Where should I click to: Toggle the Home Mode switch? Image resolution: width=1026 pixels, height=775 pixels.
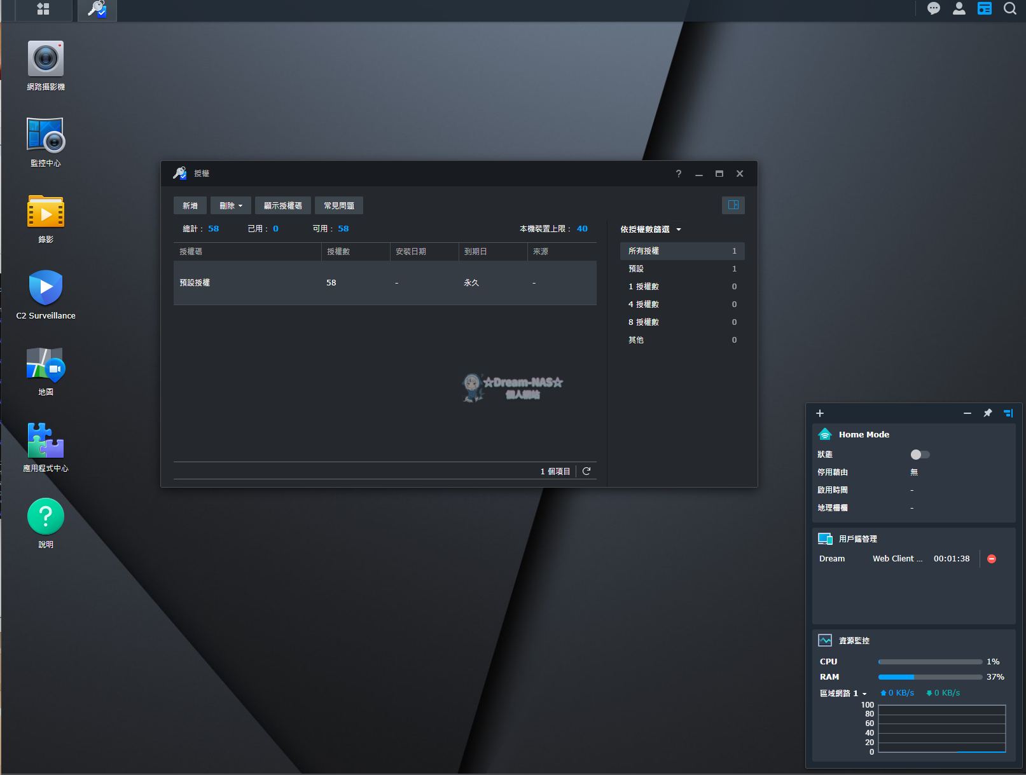coord(920,454)
